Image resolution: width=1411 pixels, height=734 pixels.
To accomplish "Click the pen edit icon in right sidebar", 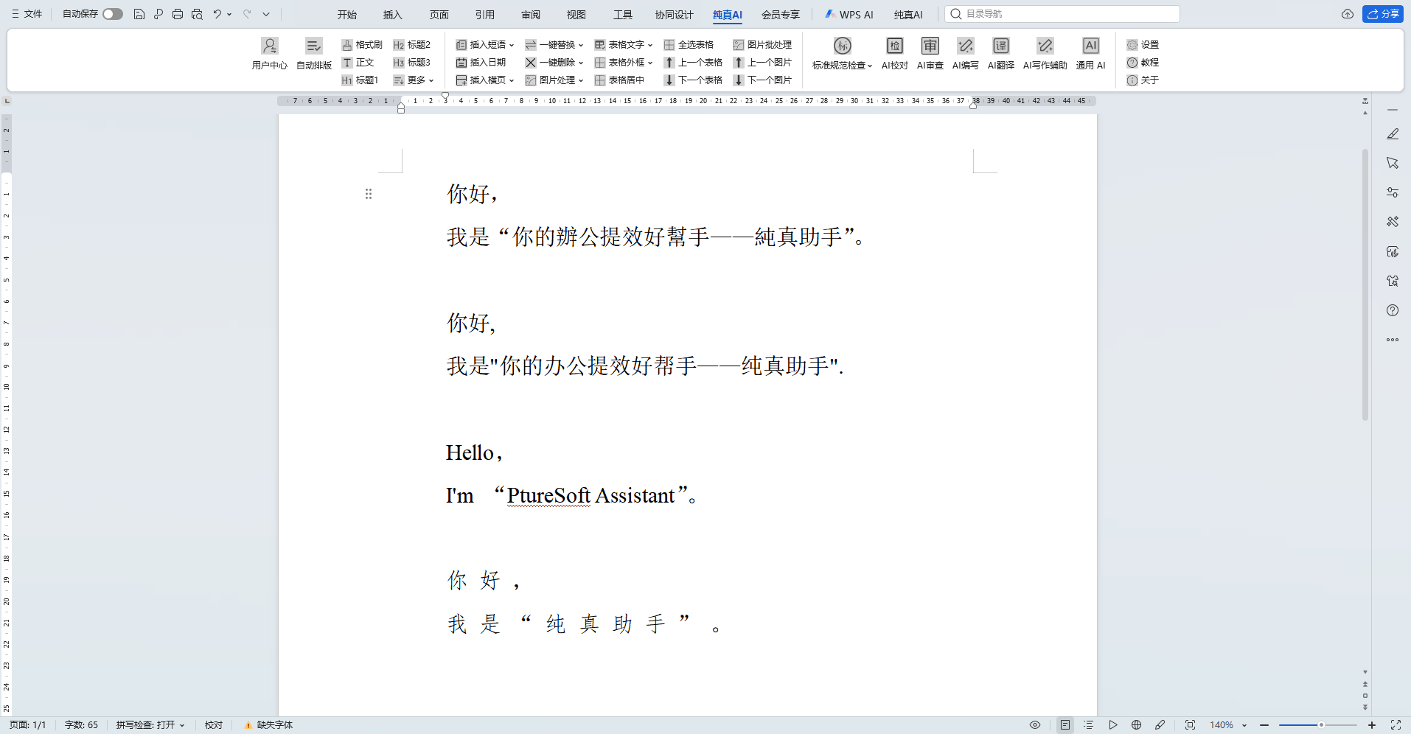I will tap(1393, 133).
